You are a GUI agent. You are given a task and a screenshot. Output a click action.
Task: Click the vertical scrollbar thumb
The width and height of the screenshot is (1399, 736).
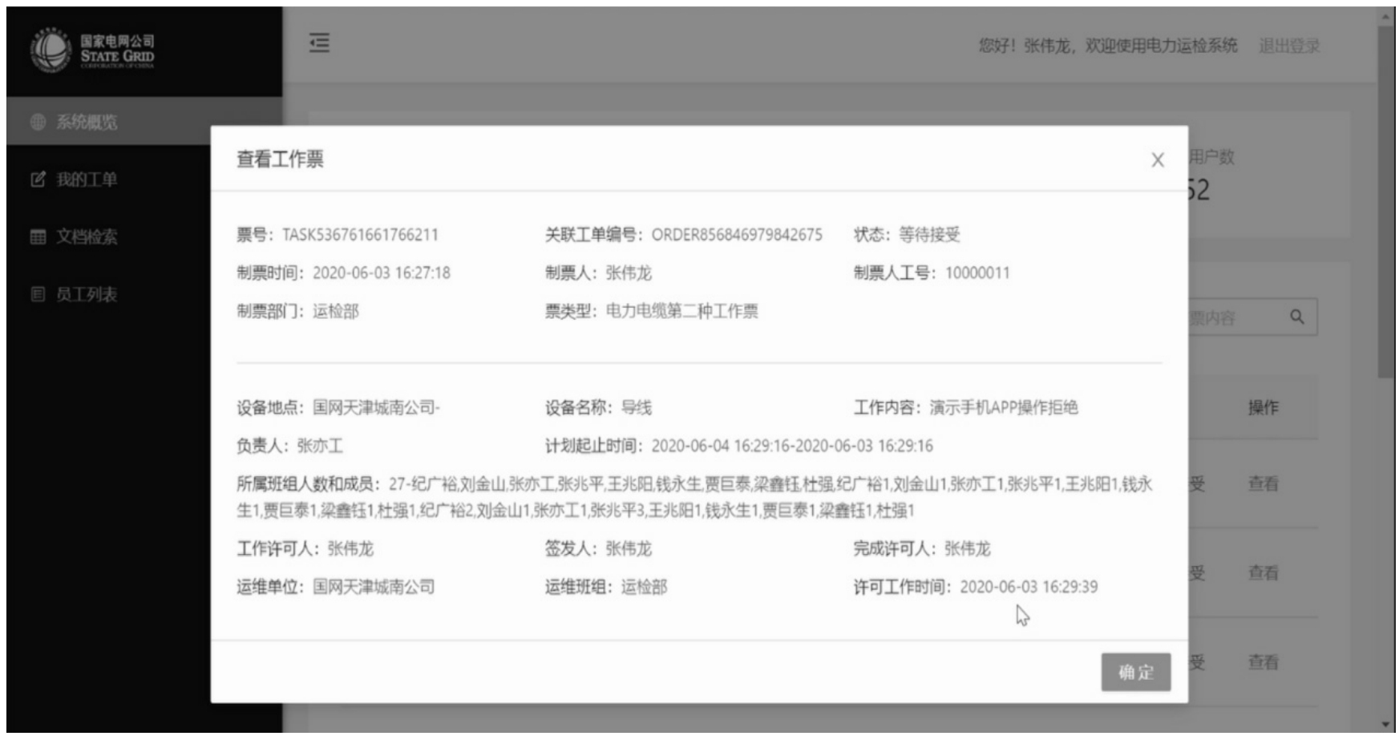[1385, 200]
